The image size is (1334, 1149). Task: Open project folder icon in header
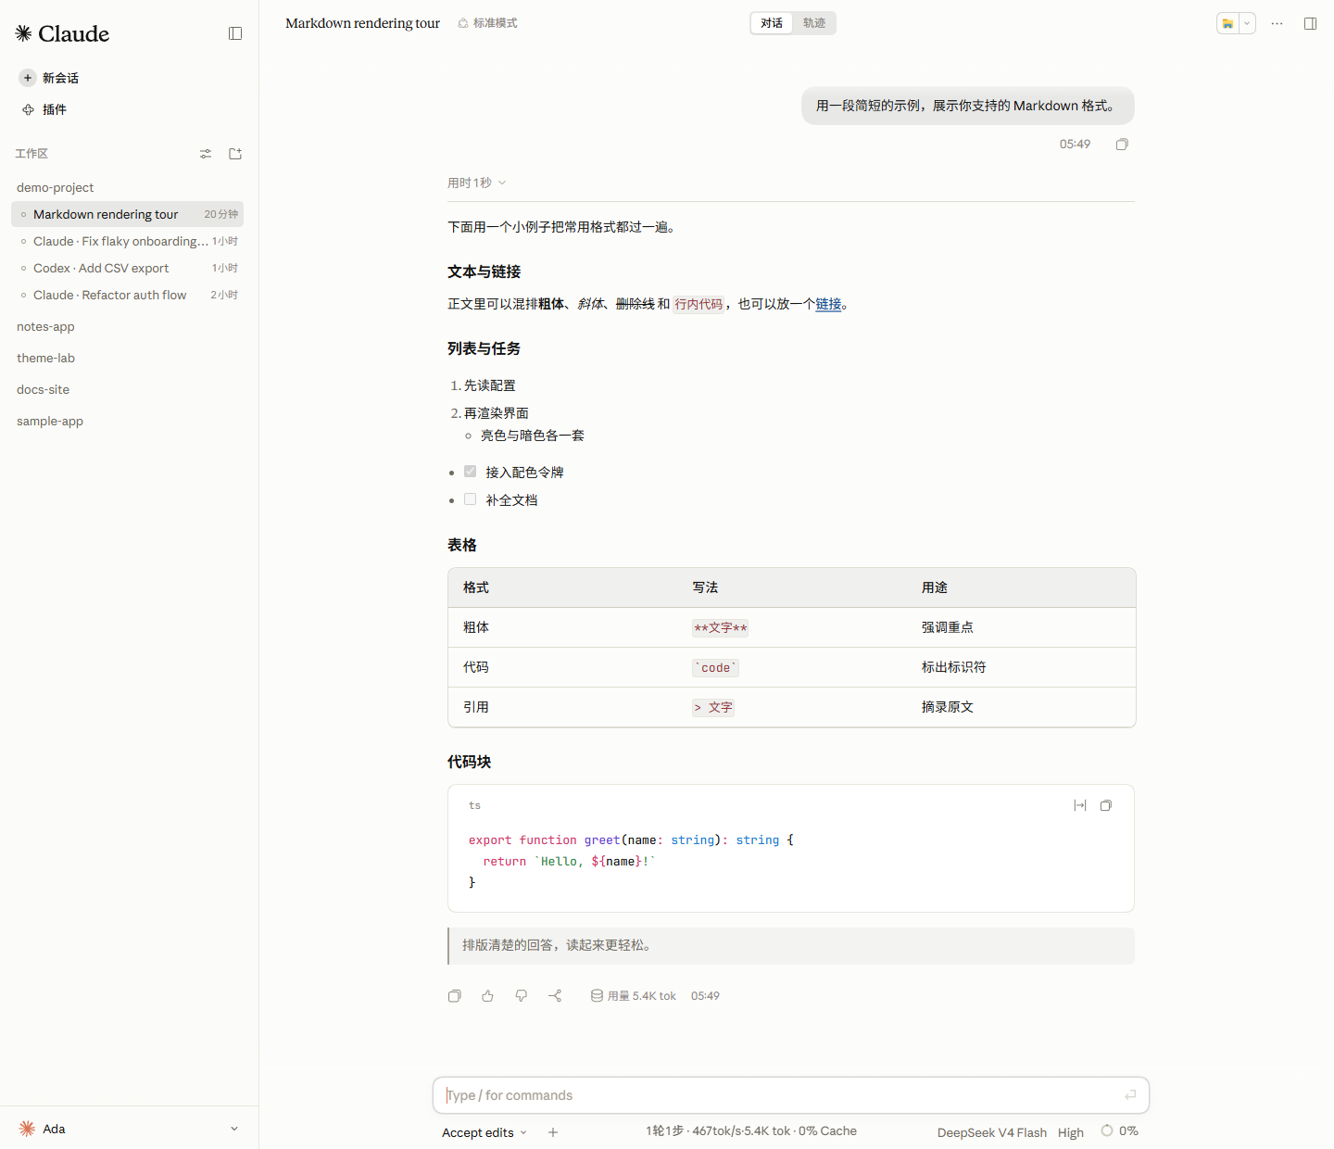coord(1227,23)
